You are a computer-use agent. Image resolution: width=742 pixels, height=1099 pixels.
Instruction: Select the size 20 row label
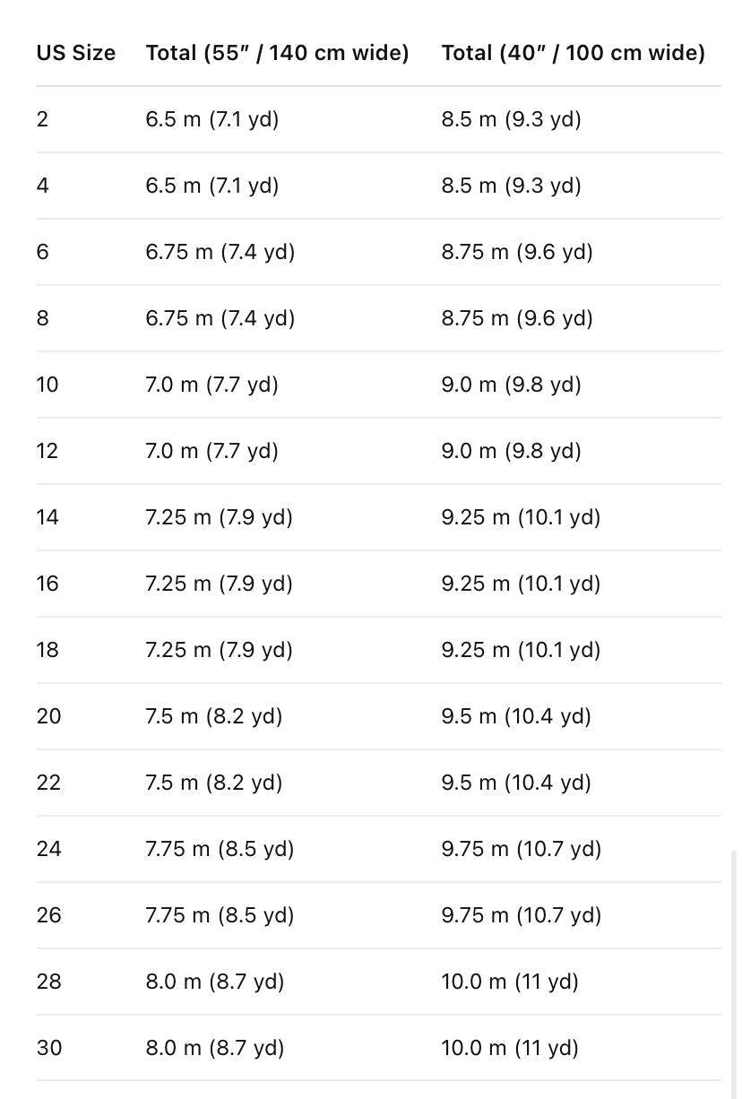49,716
